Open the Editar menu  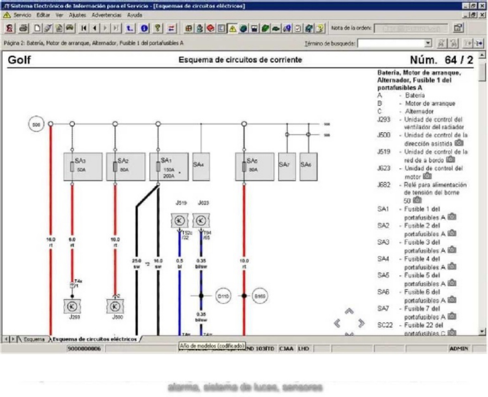tap(43, 15)
